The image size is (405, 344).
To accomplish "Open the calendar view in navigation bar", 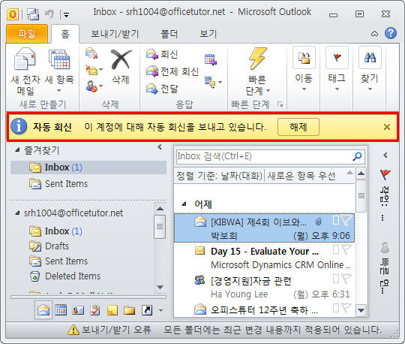I will (x=61, y=310).
